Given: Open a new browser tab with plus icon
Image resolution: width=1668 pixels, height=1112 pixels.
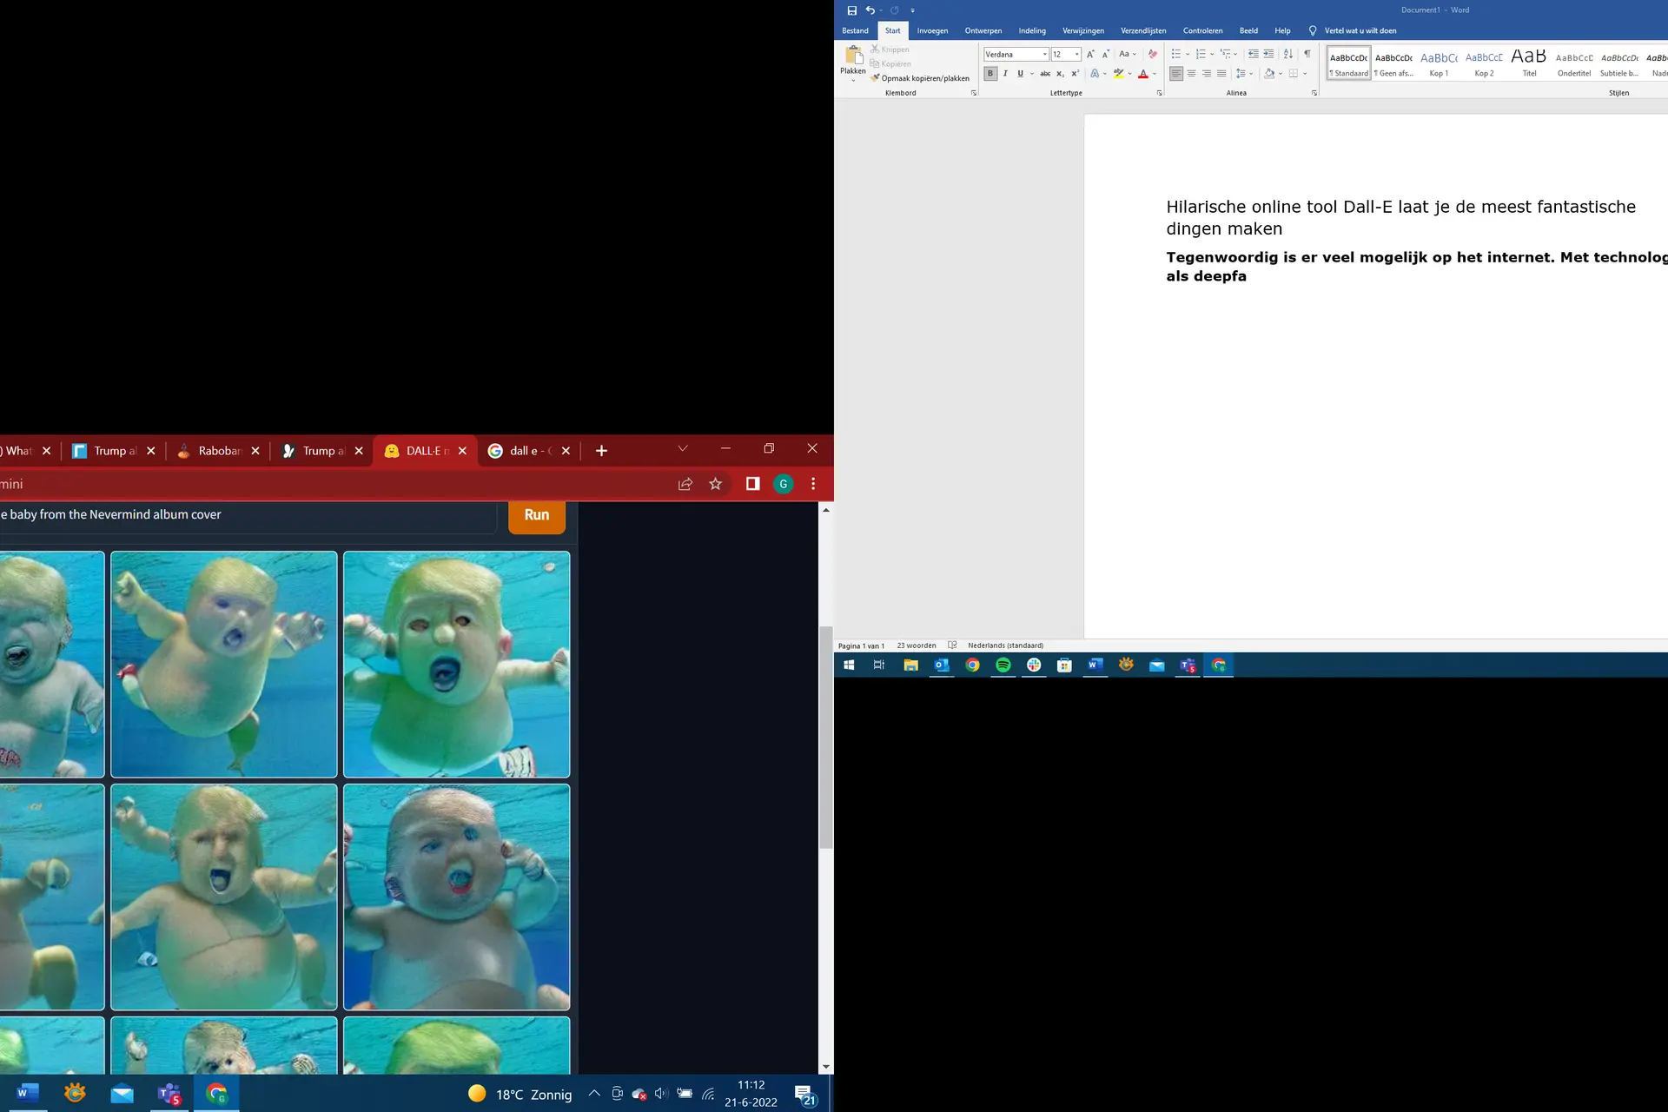Looking at the screenshot, I should coord(601,451).
